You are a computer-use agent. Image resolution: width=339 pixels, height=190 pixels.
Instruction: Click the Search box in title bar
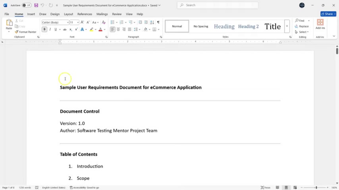coord(218,5)
